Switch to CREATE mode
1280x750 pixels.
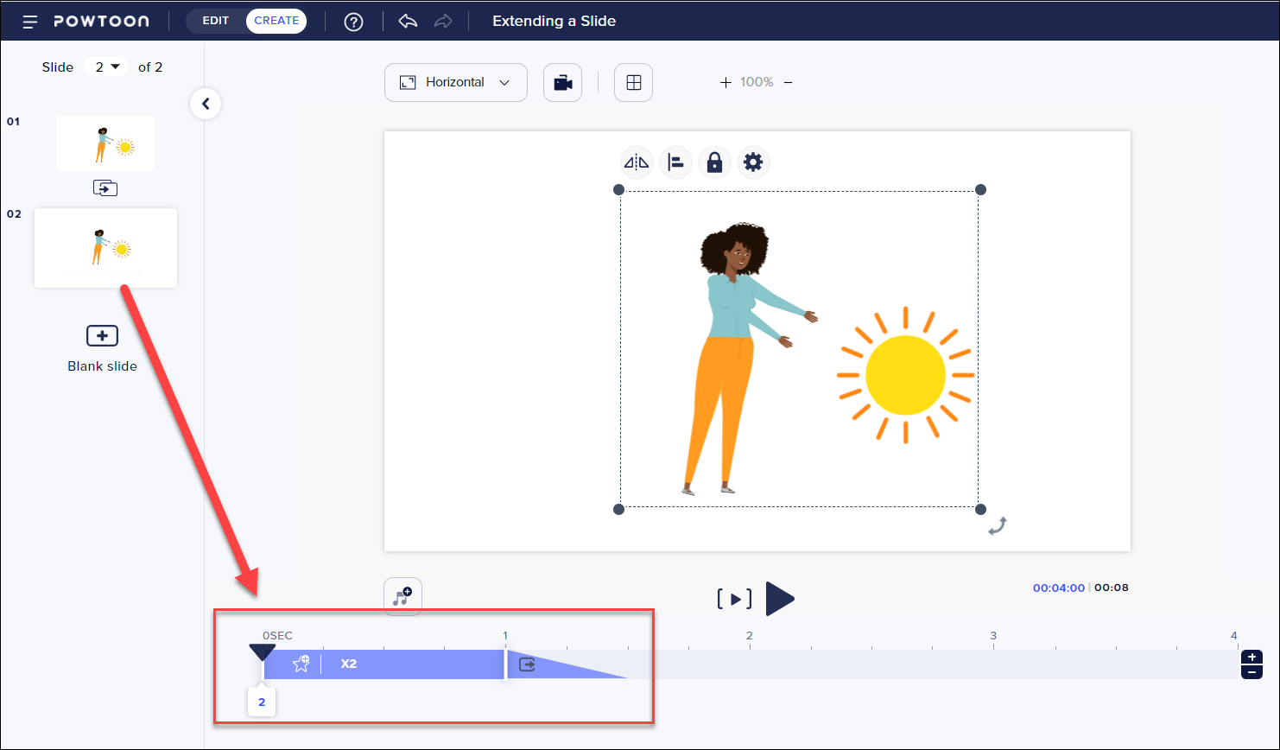[x=276, y=21]
